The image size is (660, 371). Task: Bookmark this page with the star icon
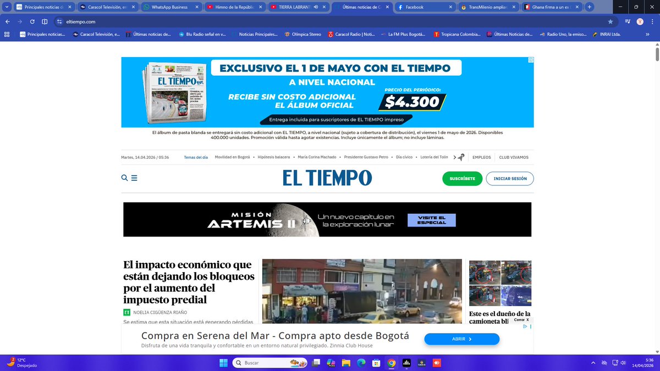pos(610,21)
